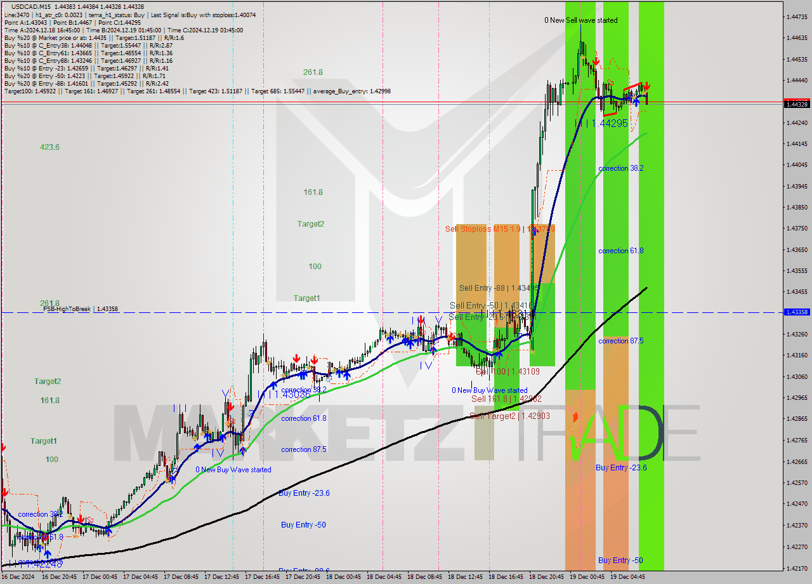Click the blue 1.44295 price label
Image resolution: width=812 pixels, height=584 pixels.
[610, 123]
